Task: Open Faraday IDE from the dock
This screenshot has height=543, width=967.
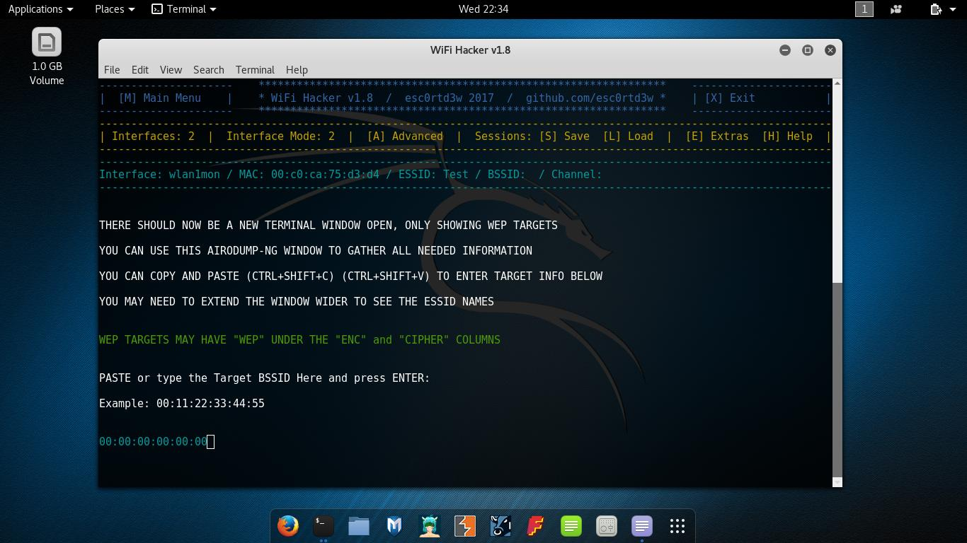Action: [535, 526]
